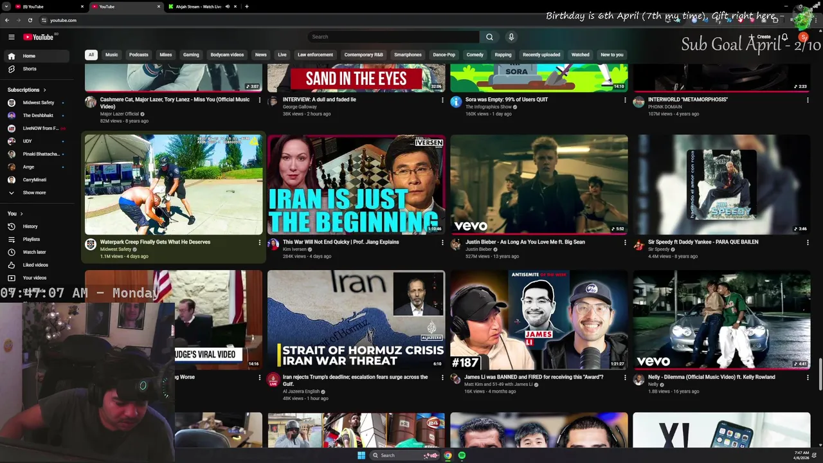The image size is (823, 463).
Task: Go to Home in the sidebar
Action: tap(37, 56)
